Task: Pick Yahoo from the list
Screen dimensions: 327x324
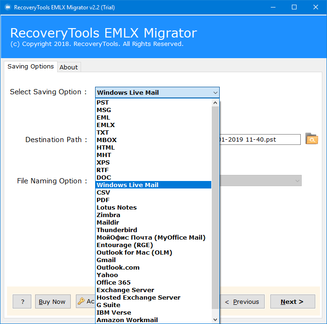Action: click(153, 275)
